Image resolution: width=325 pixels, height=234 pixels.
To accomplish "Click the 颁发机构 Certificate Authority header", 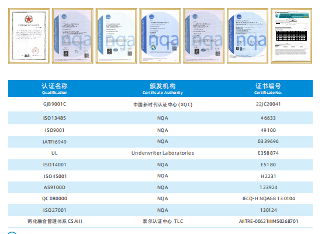I will (162, 89).
